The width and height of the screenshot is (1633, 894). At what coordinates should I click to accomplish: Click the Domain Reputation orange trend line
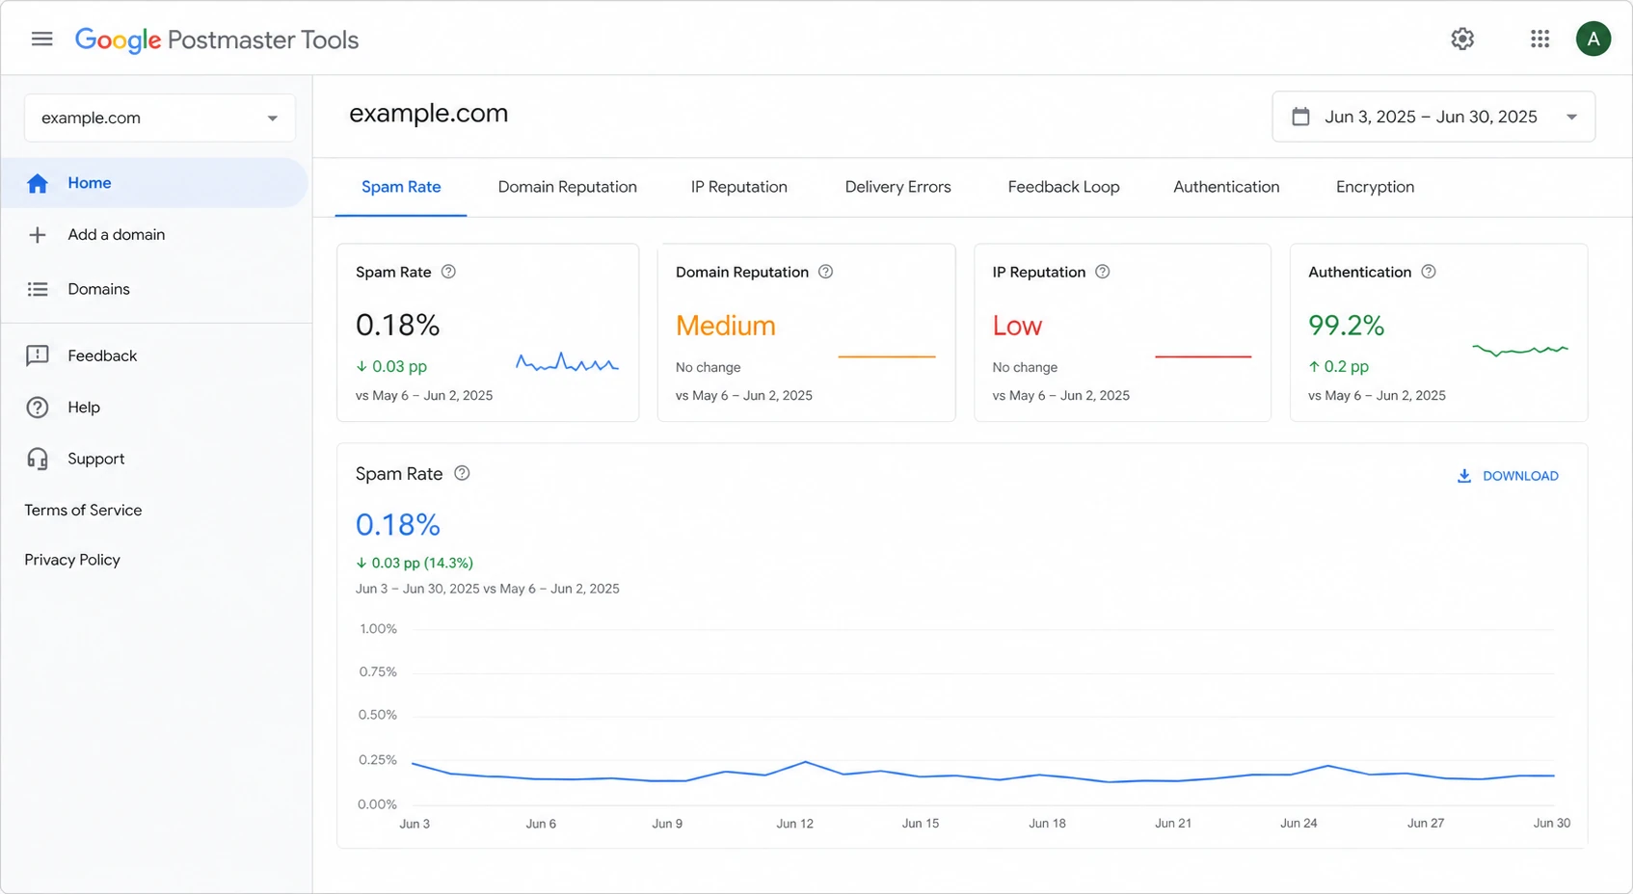(887, 356)
